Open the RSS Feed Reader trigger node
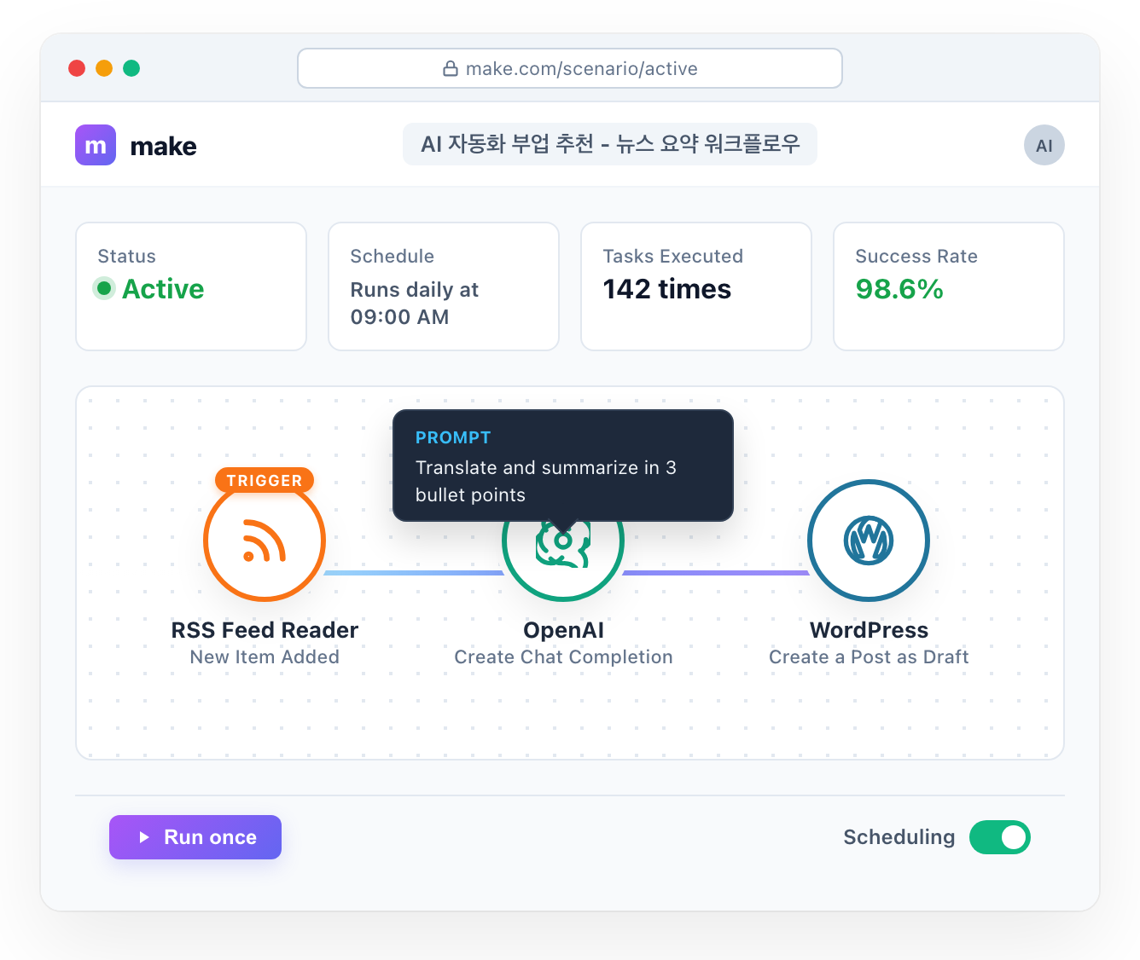The image size is (1140, 960). coord(265,541)
